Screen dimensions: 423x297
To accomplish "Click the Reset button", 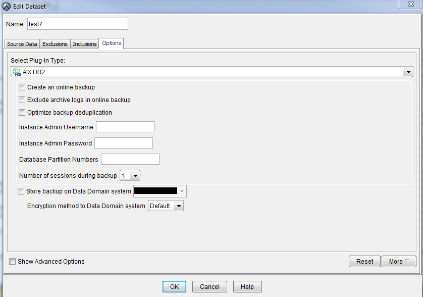I will [x=364, y=261].
